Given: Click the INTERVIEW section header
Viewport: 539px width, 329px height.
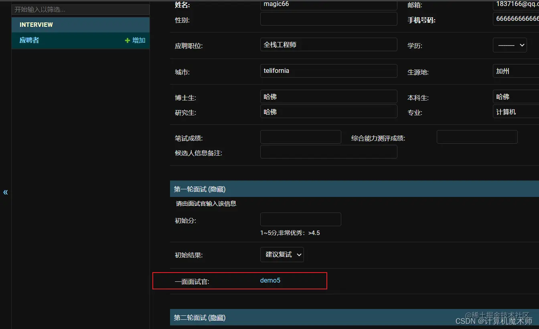Looking at the screenshot, I should 36,24.
